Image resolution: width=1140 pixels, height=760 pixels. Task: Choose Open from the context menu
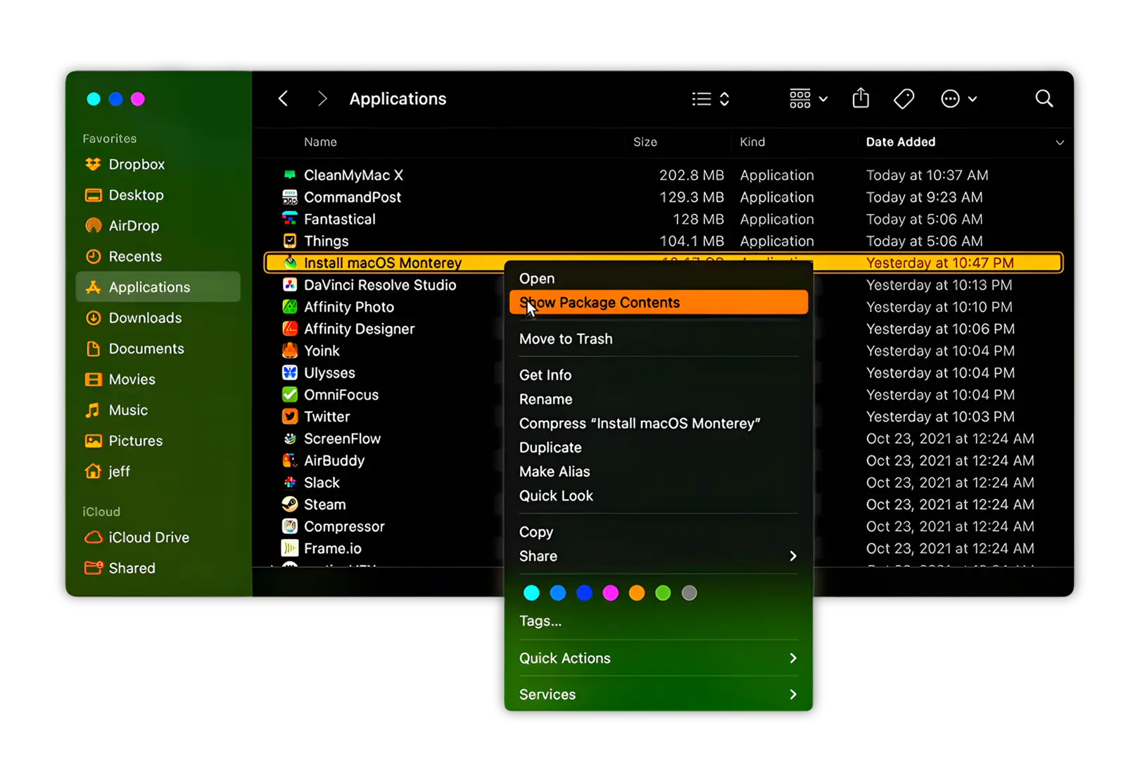pyautogui.click(x=658, y=279)
